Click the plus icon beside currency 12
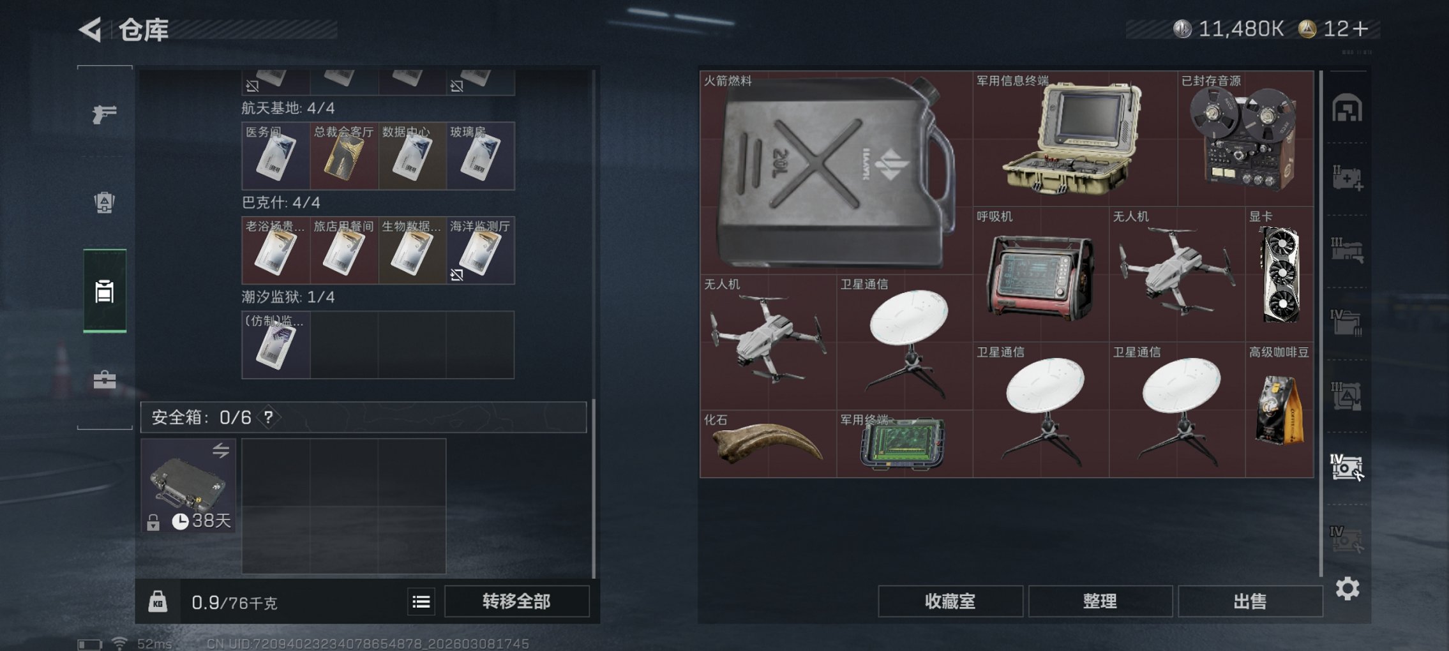1449x651 pixels. (x=1360, y=29)
